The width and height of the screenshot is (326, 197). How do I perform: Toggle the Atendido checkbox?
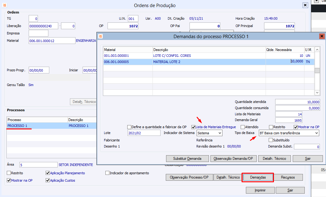click(x=242, y=127)
